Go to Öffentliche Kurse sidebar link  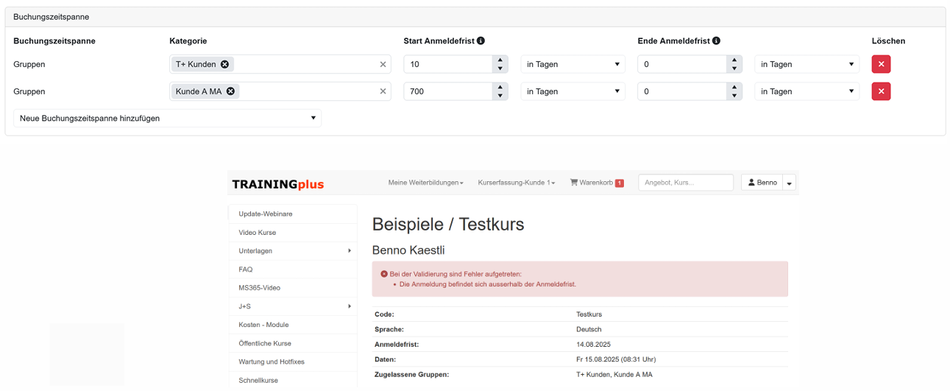(265, 343)
